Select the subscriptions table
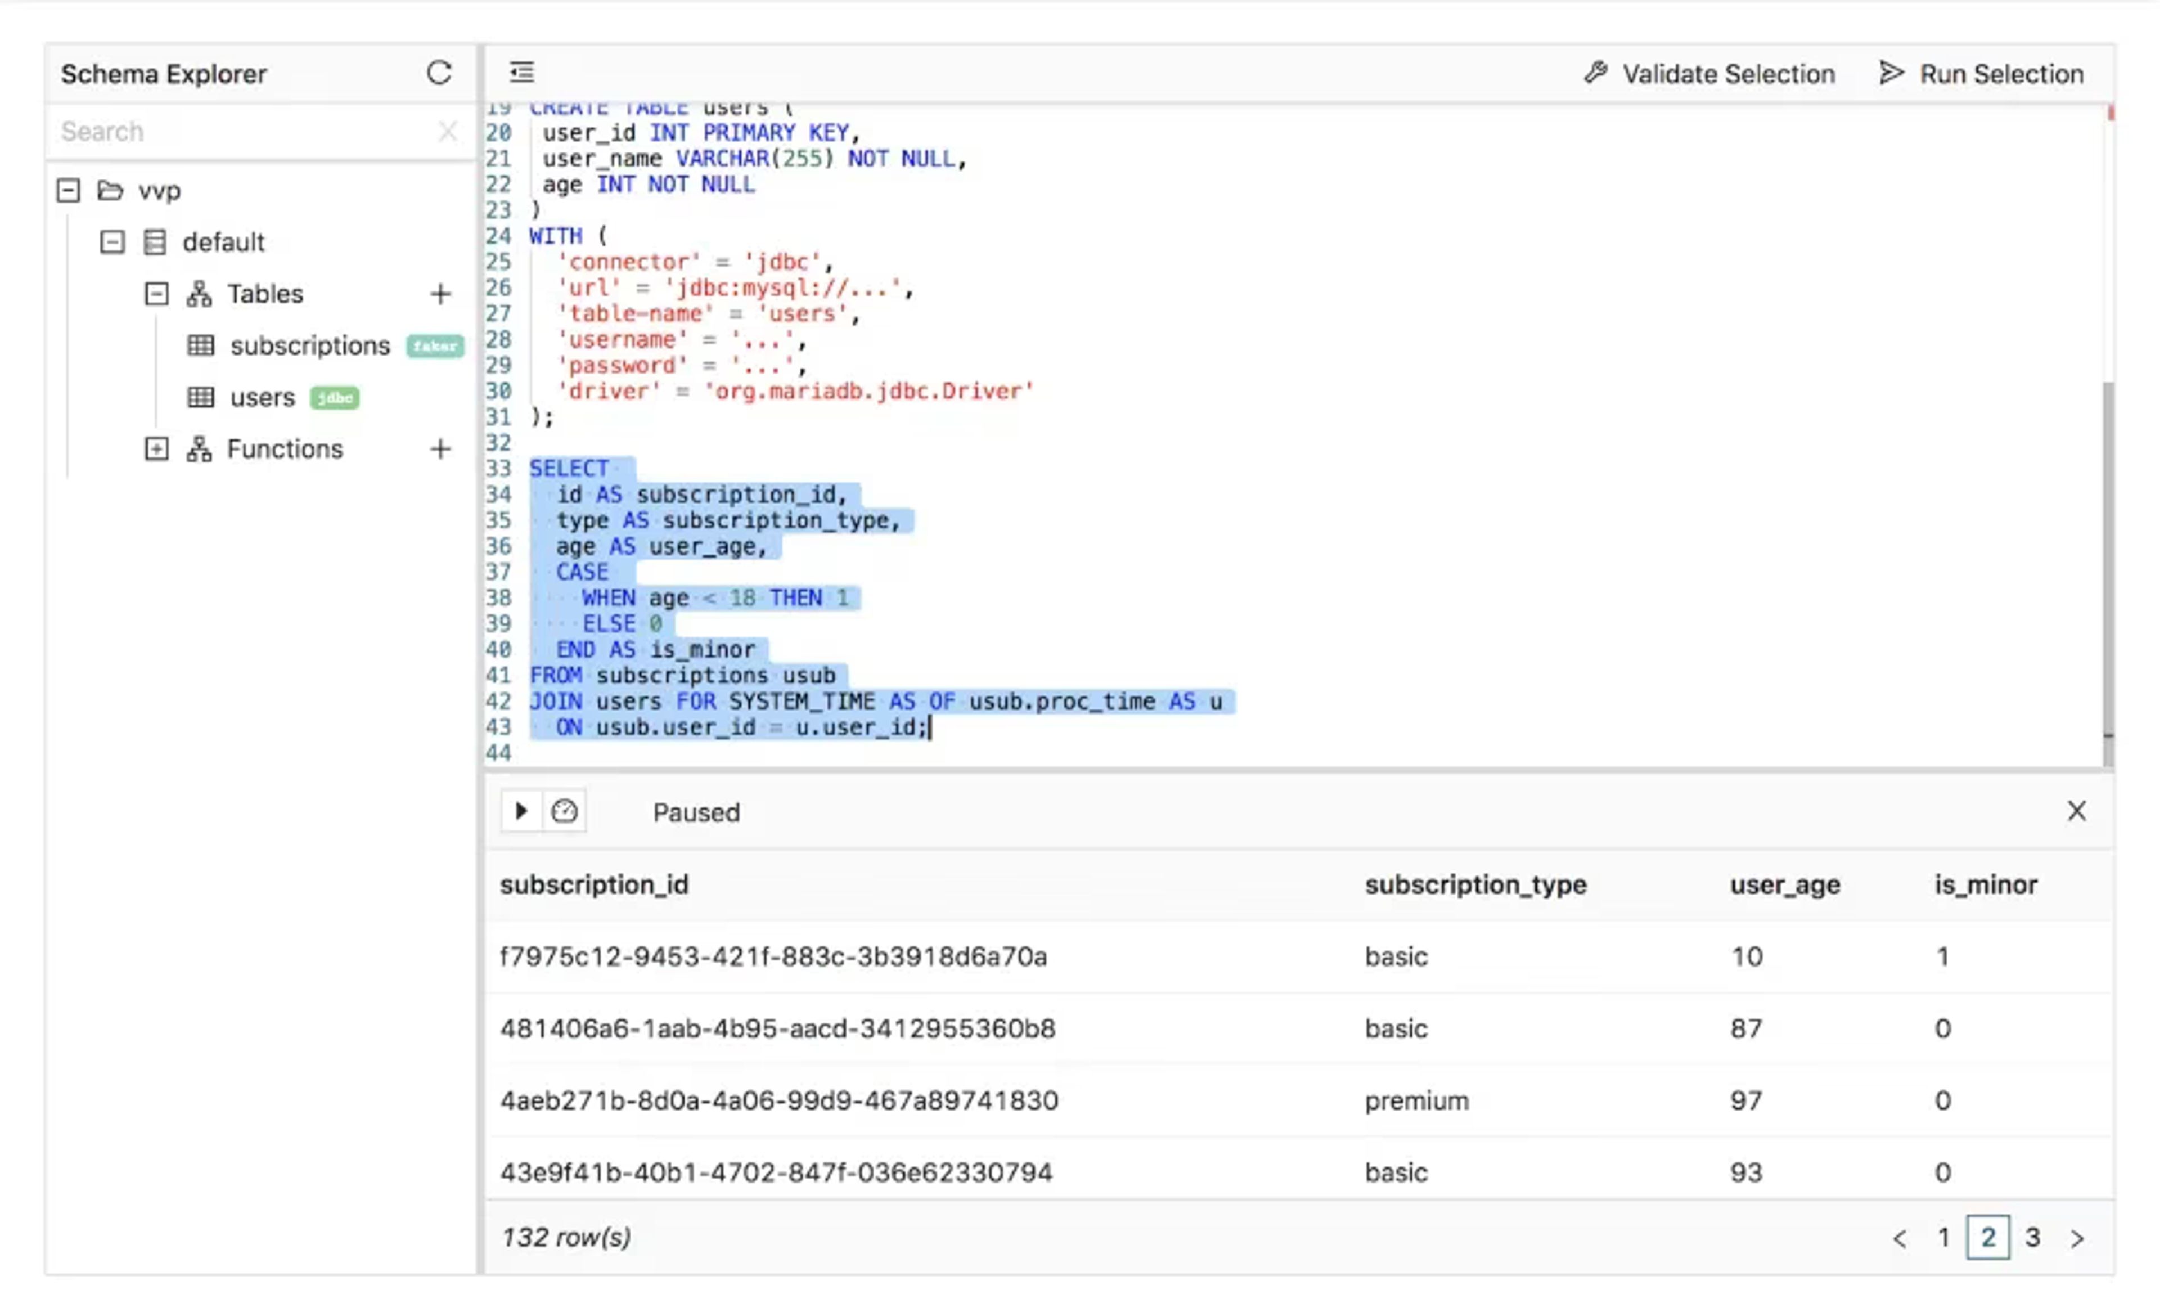The height and width of the screenshot is (1312, 2160). coord(310,345)
